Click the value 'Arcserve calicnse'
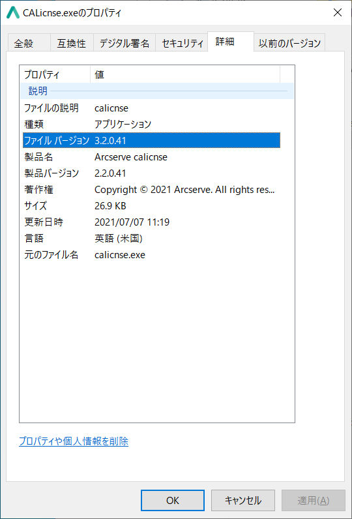Screen dimensions: 352x519 (x=131, y=157)
